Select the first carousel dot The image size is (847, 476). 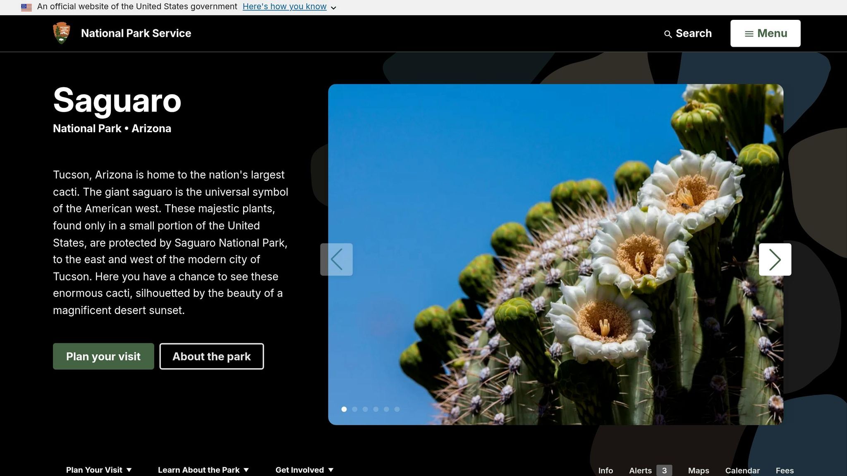(344, 409)
